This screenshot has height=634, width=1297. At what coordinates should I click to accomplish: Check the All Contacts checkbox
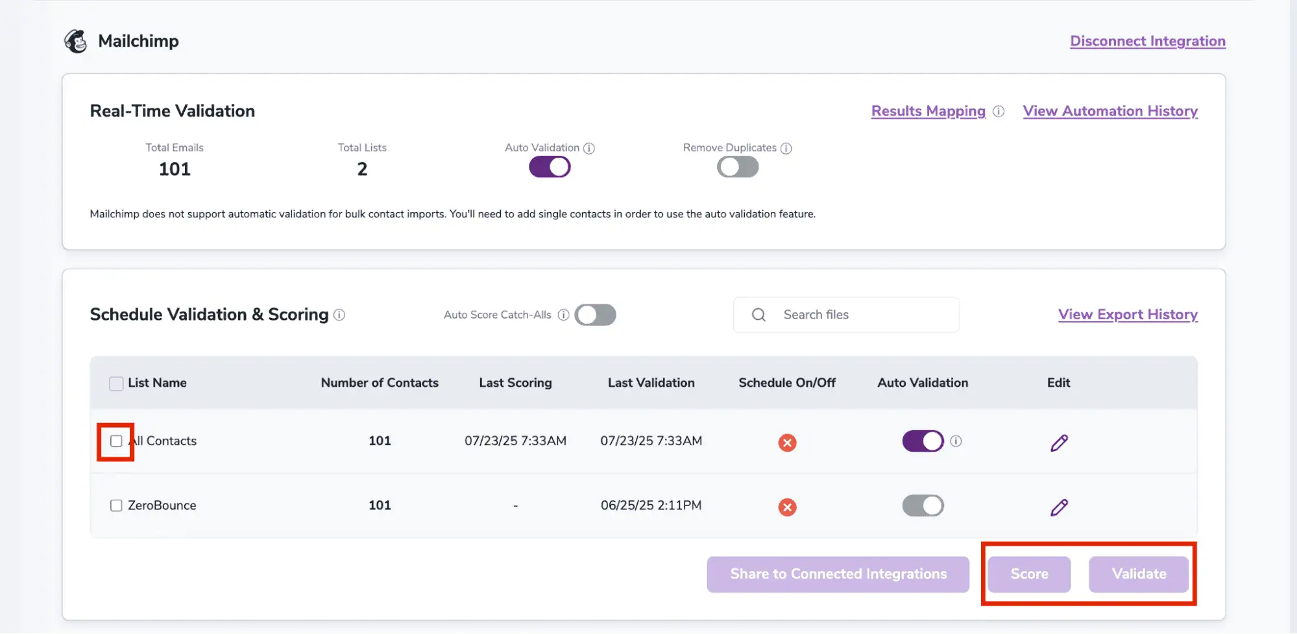115,441
